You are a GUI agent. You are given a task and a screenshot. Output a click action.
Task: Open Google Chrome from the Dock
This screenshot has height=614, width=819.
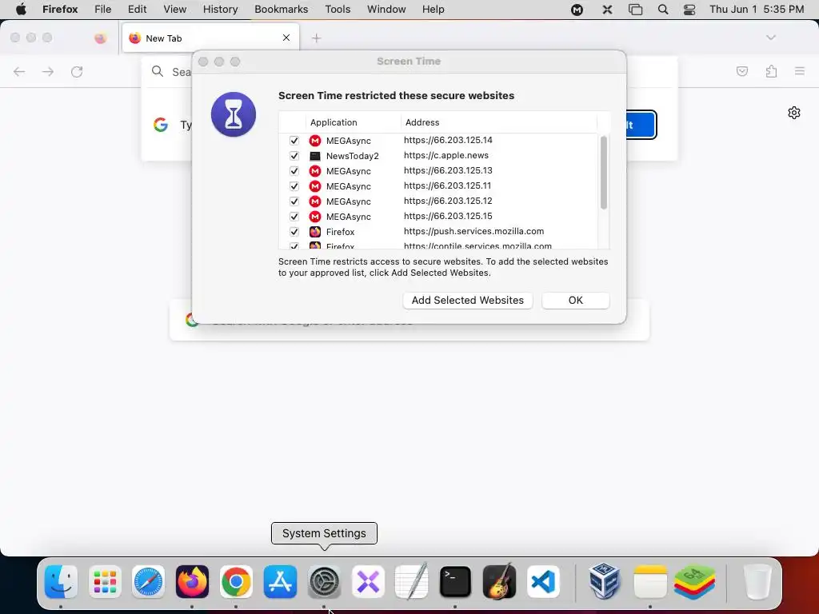236,582
